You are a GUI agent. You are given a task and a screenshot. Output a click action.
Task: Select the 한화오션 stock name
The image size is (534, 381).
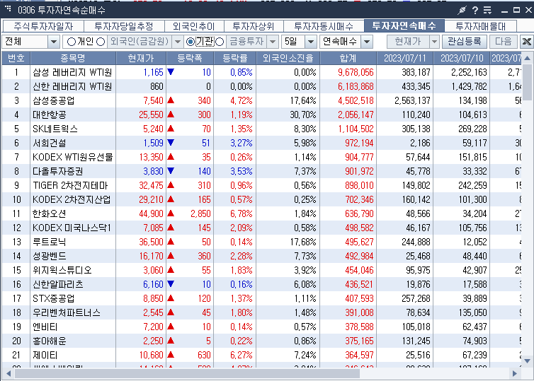pos(50,213)
